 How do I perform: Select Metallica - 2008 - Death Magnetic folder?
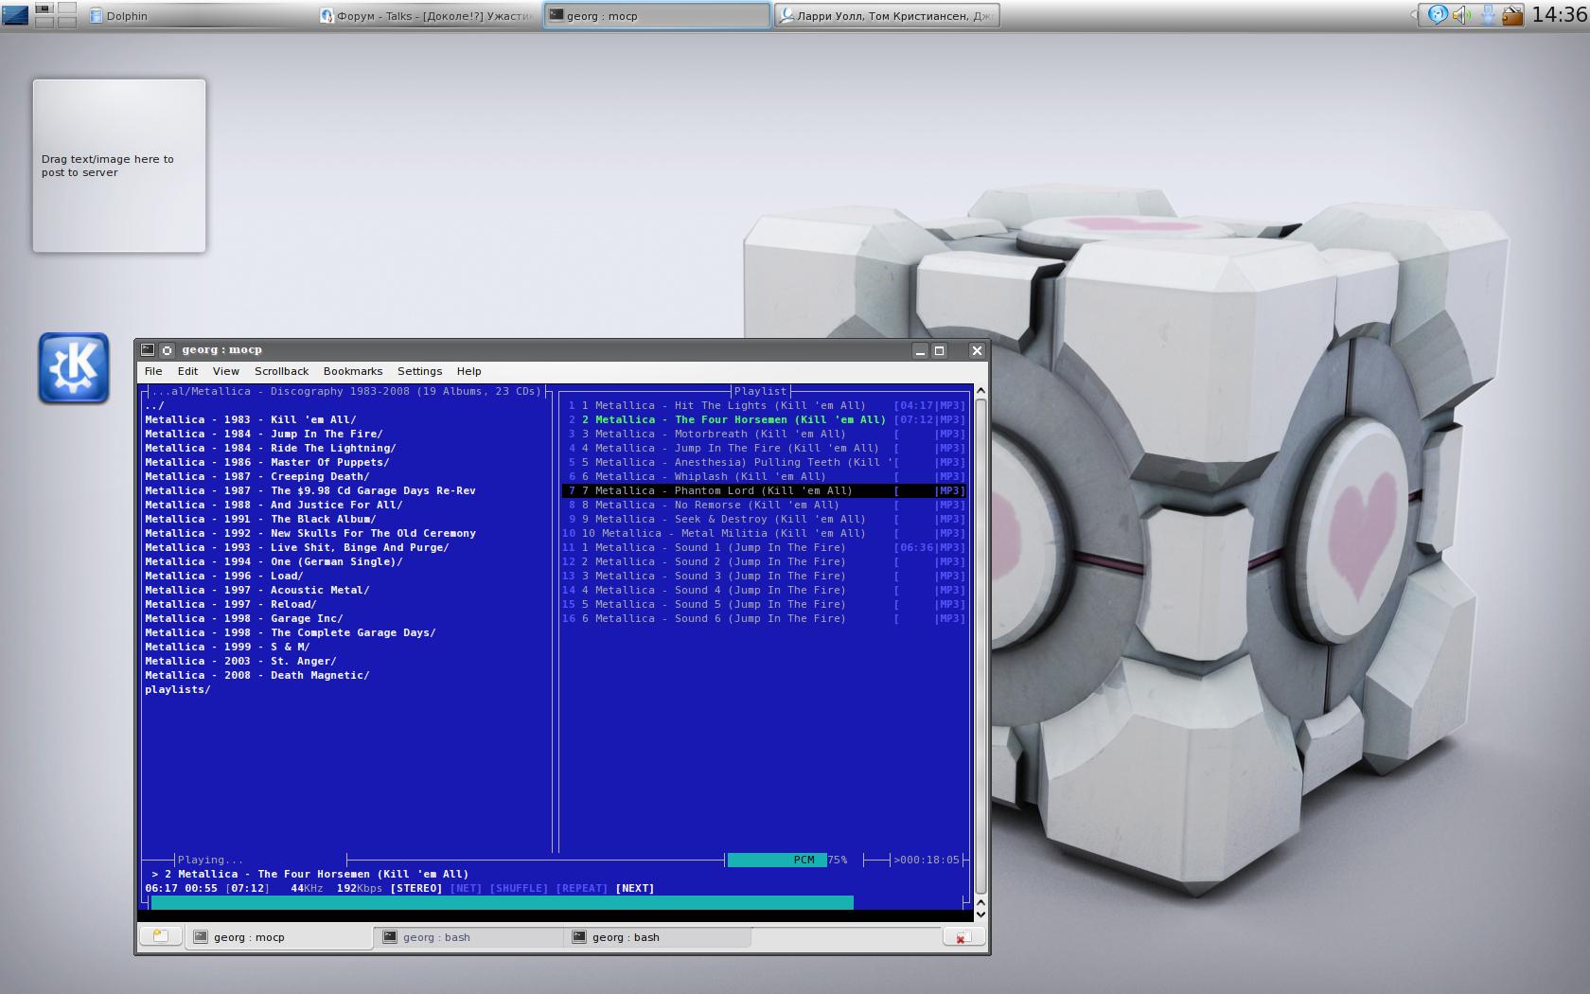click(257, 675)
